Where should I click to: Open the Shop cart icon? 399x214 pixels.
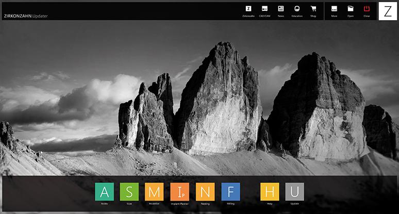tap(313, 9)
